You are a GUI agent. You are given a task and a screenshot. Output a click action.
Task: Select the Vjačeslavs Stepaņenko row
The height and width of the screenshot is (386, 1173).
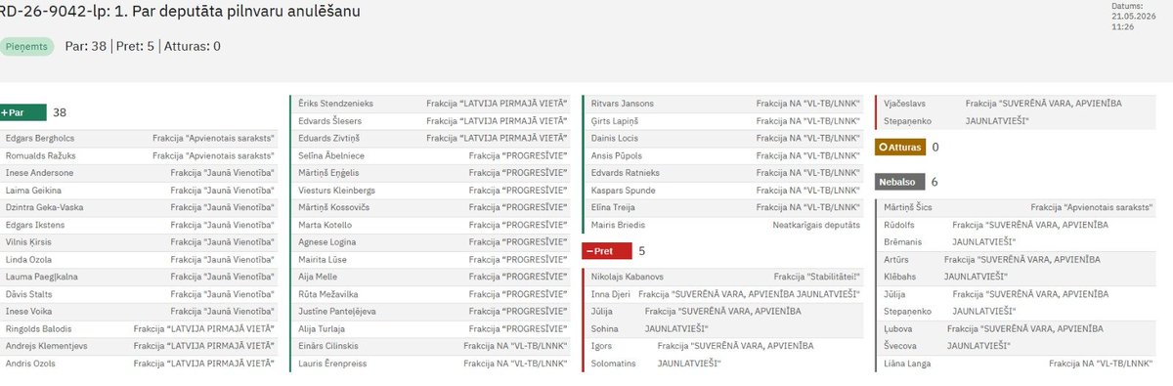coord(1017,112)
